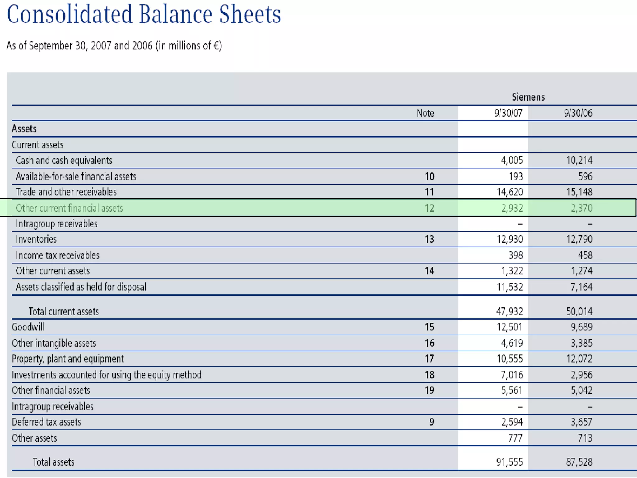This screenshot has height=478, width=637.
Task: Click Deferred tax assets note 9
Action: click(431, 422)
